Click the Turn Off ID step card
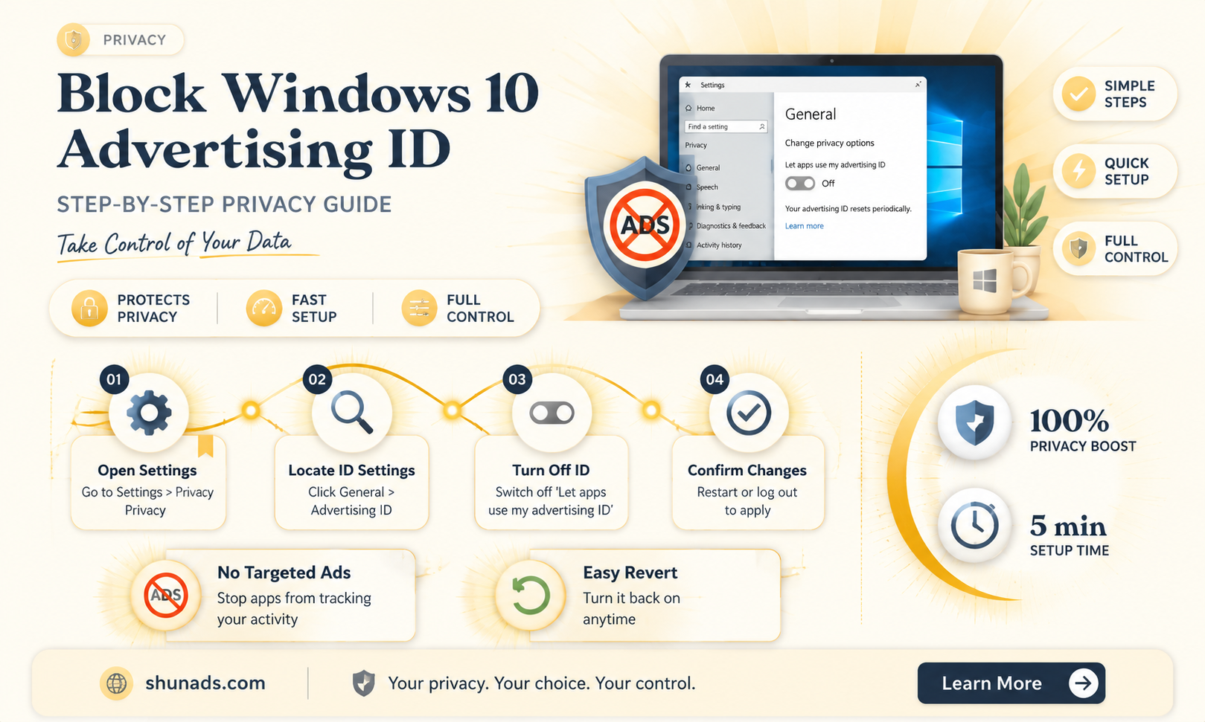The height and width of the screenshot is (722, 1205). tap(551, 483)
